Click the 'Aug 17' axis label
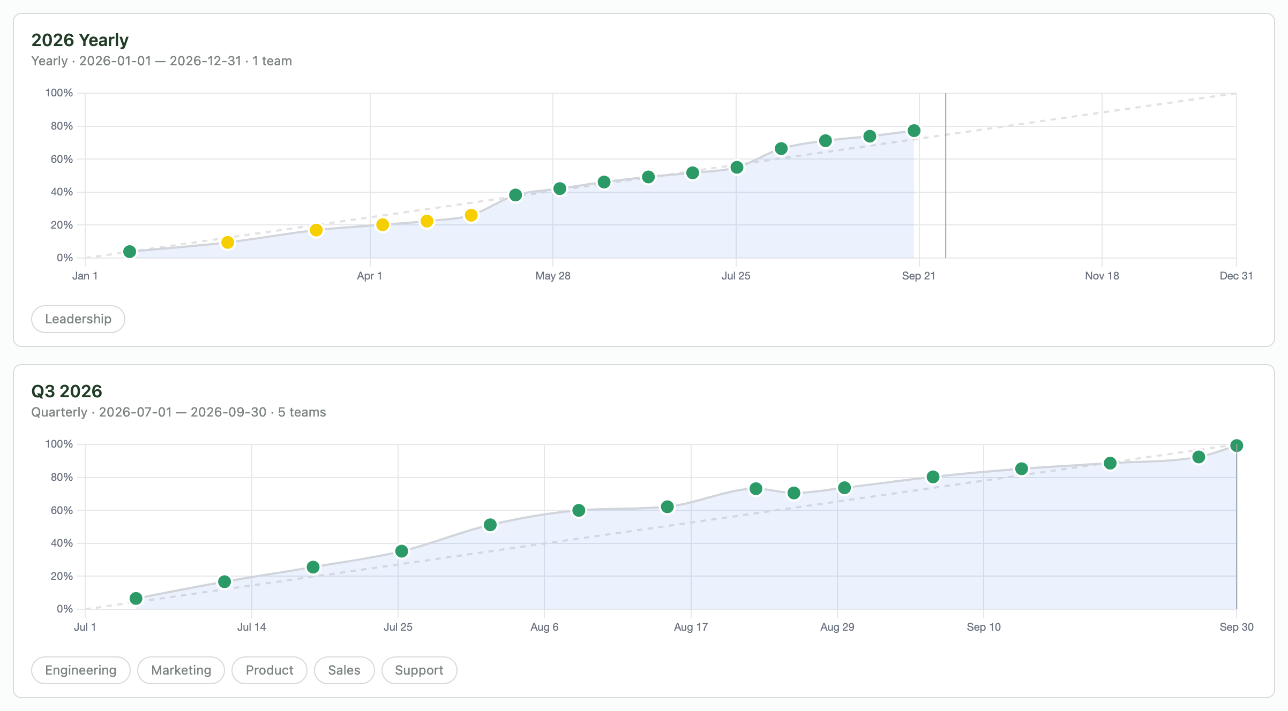The image size is (1288, 711). [x=691, y=627]
